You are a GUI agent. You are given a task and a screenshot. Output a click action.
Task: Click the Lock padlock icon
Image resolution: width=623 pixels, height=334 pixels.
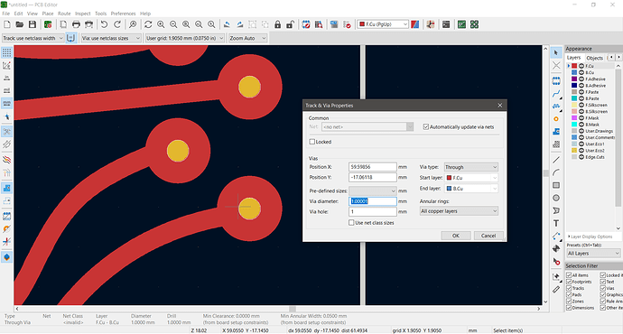click(278, 24)
